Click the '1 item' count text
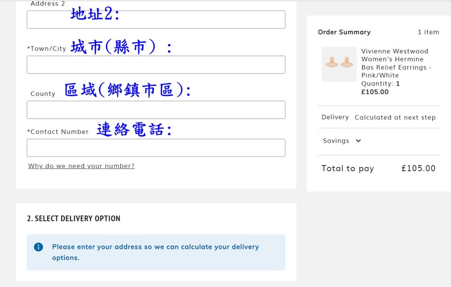Viewport: 451px width, 287px height. (428, 32)
